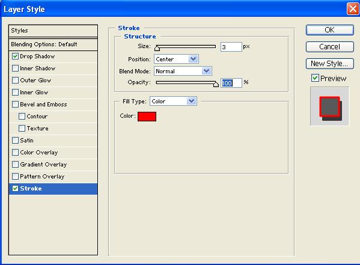Check the Bevel and Emboss box

(x=15, y=104)
